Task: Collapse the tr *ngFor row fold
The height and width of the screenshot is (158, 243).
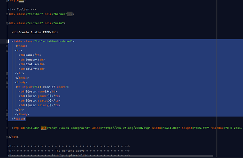Action: pyautogui.click(x=7, y=87)
